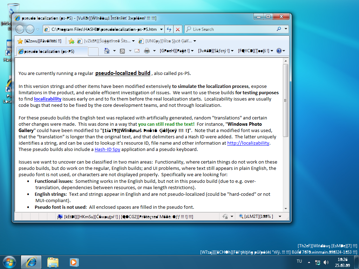Click the address bar URL field

click(105, 29)
